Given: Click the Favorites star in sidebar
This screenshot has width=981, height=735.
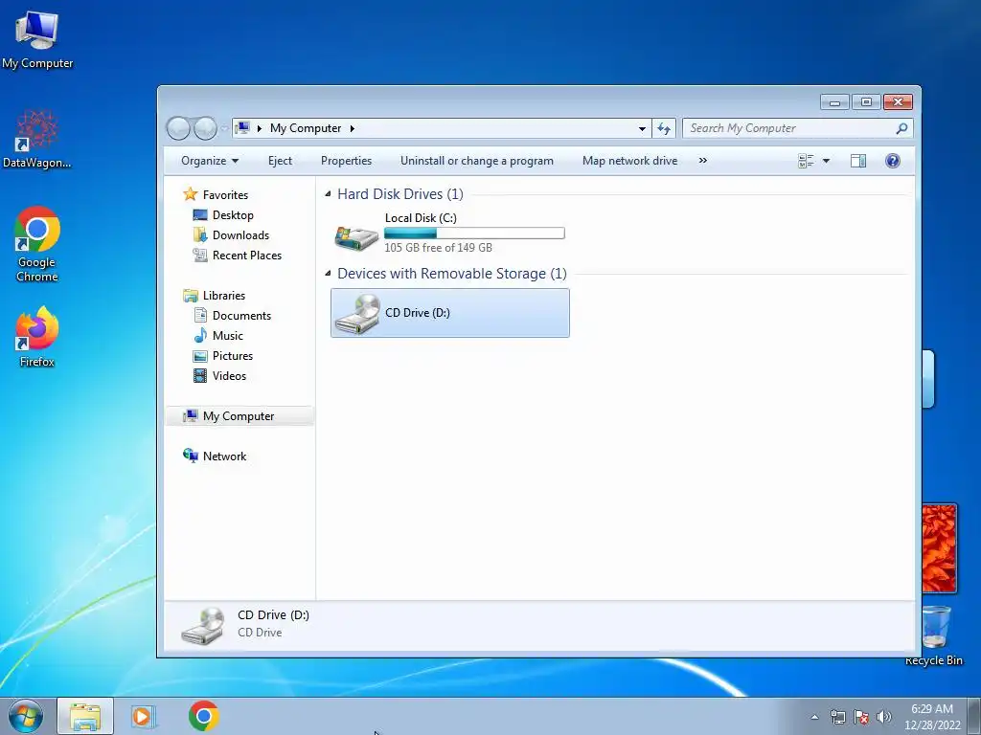Looking at the screenshot, I should [x=191, y=194].
